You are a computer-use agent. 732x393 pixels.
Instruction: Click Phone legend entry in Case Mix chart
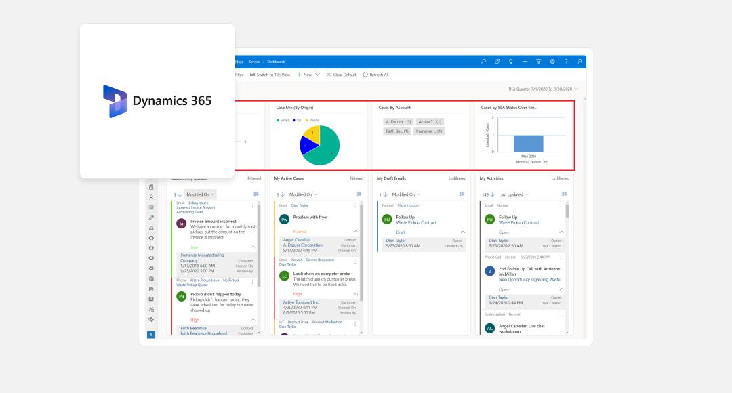pyautogui.click(x=312, y=121)
